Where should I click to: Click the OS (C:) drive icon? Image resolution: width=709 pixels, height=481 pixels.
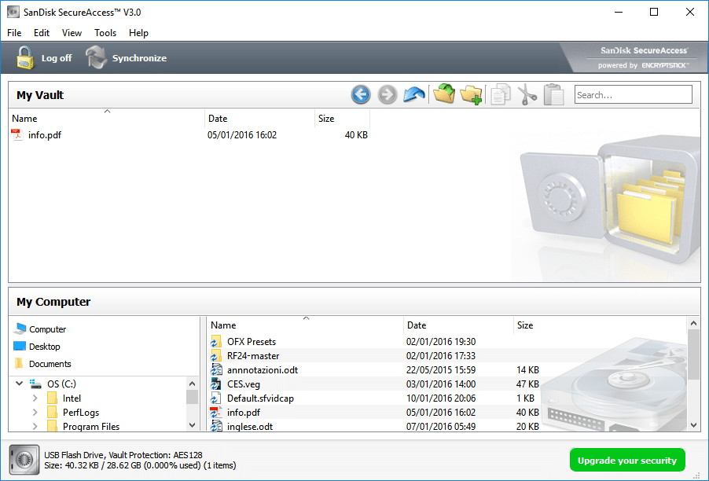click(x=35, y=384)
